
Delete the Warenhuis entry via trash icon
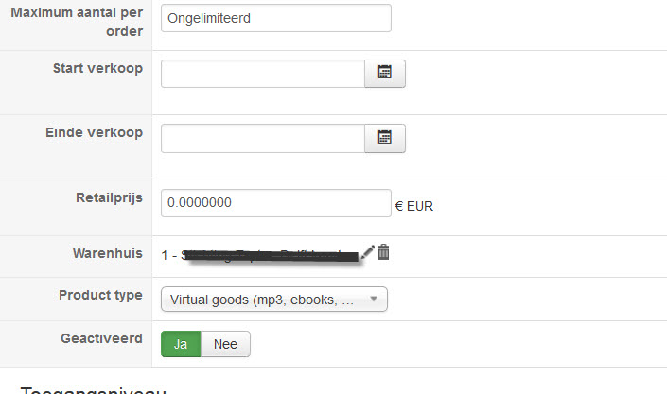point(383,252)
